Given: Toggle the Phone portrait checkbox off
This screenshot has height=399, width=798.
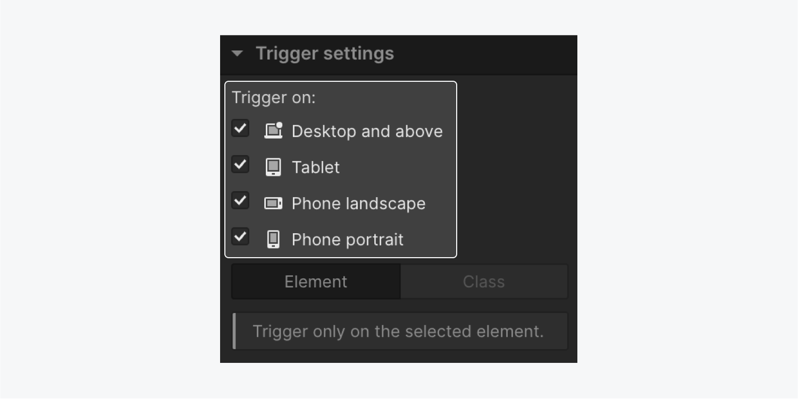Looking at the screenshot, I should tap(240, 236).
